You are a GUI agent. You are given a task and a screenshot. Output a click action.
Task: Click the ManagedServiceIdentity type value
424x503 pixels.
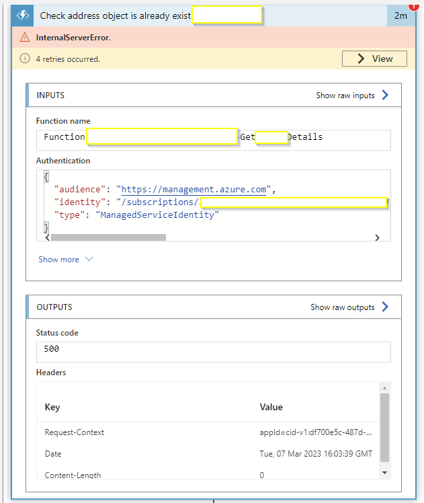click(x=157, y=215)
